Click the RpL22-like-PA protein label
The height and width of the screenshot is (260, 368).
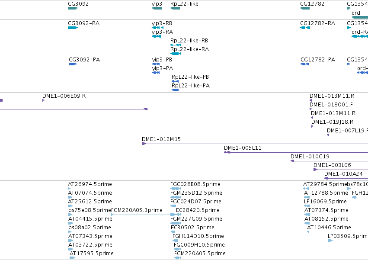191,86
